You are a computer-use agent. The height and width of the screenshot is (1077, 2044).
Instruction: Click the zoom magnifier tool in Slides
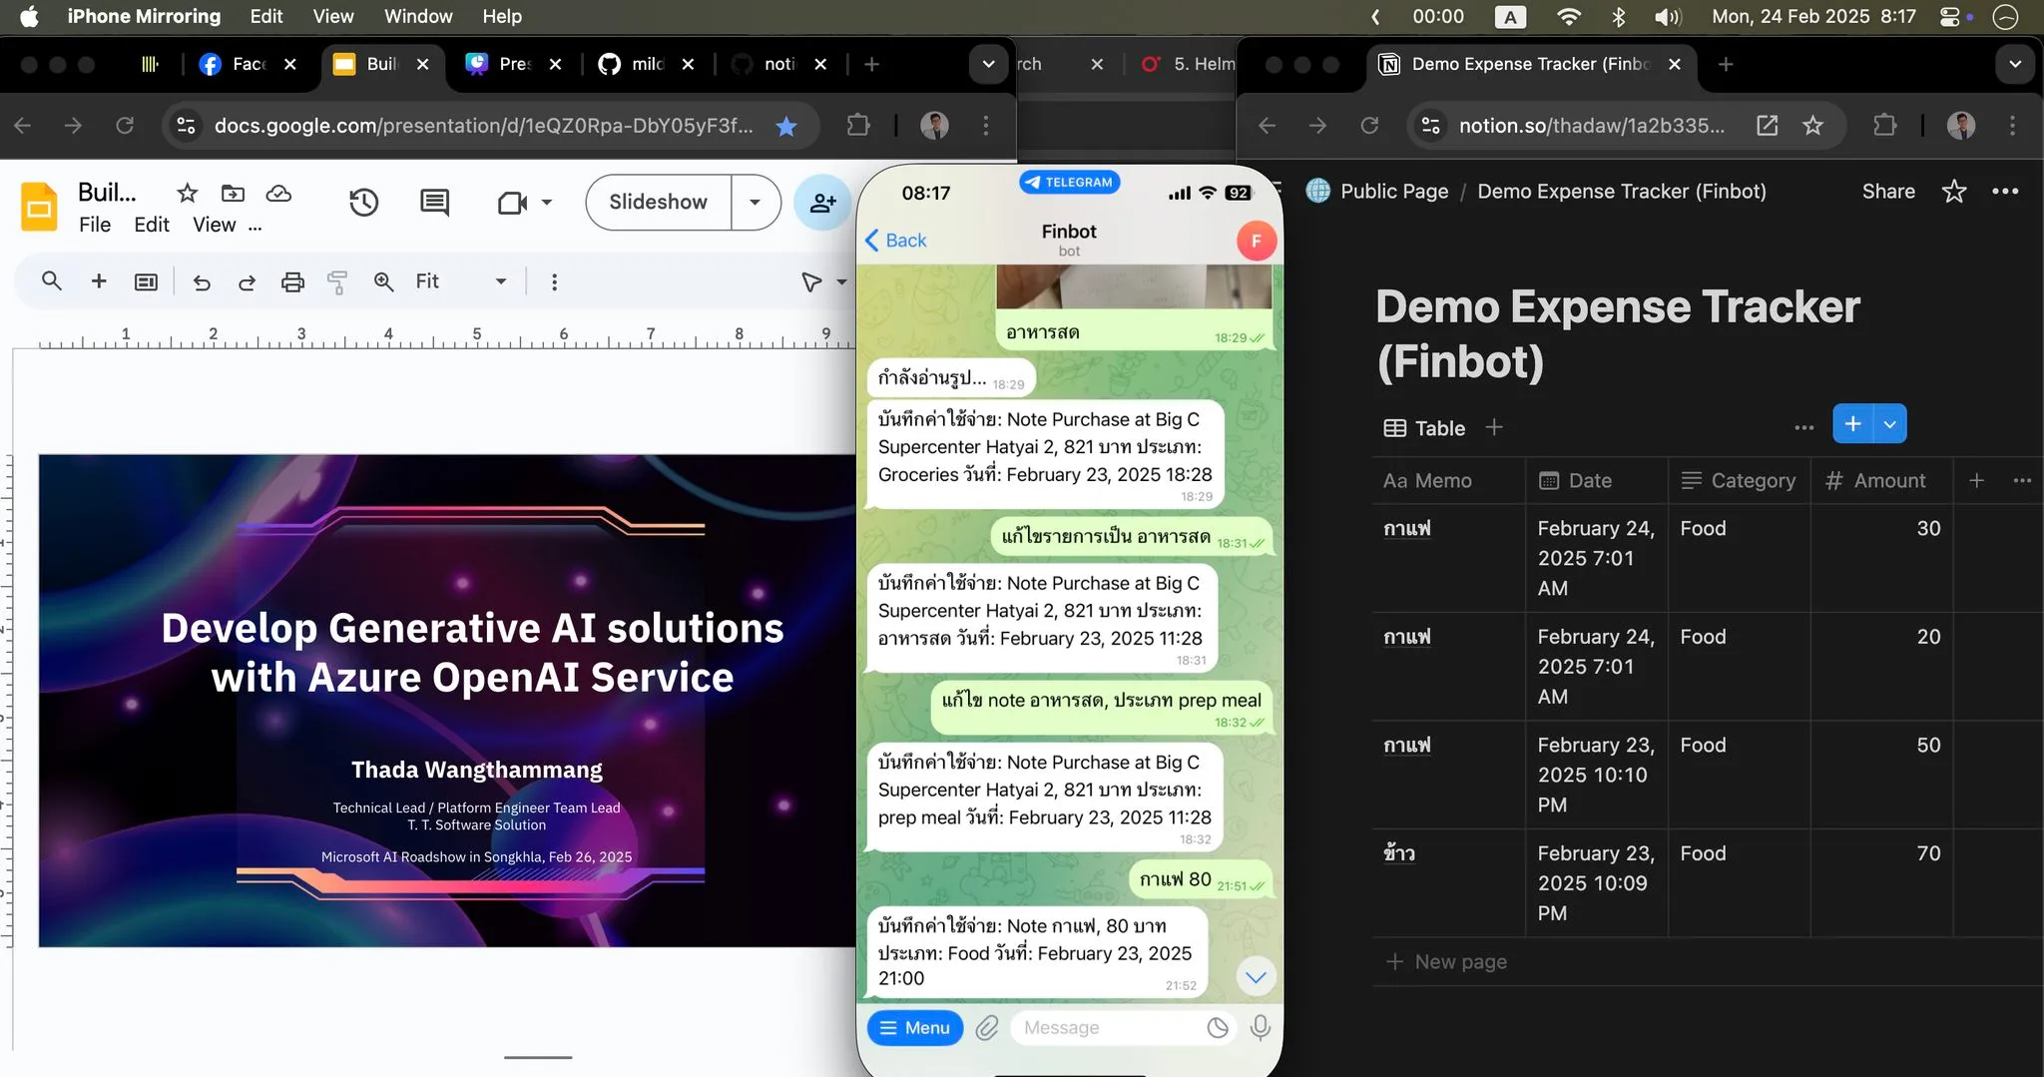[383, 282]
